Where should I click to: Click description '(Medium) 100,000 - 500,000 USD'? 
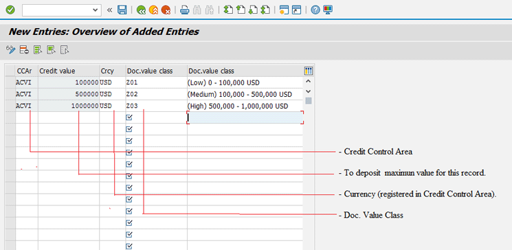click(245, 94)
